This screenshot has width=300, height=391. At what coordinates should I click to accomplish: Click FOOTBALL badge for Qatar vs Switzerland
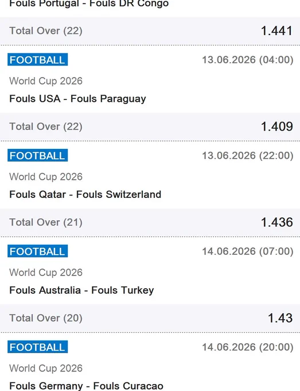coord(37,155)
